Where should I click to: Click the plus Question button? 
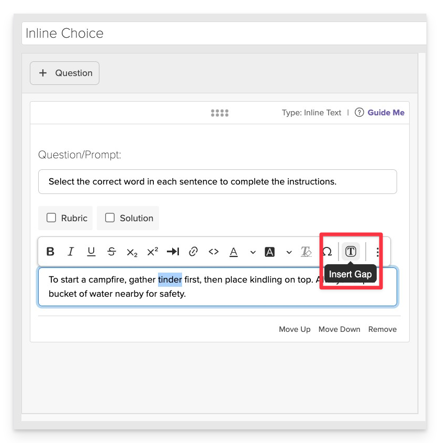click(64, 73)
